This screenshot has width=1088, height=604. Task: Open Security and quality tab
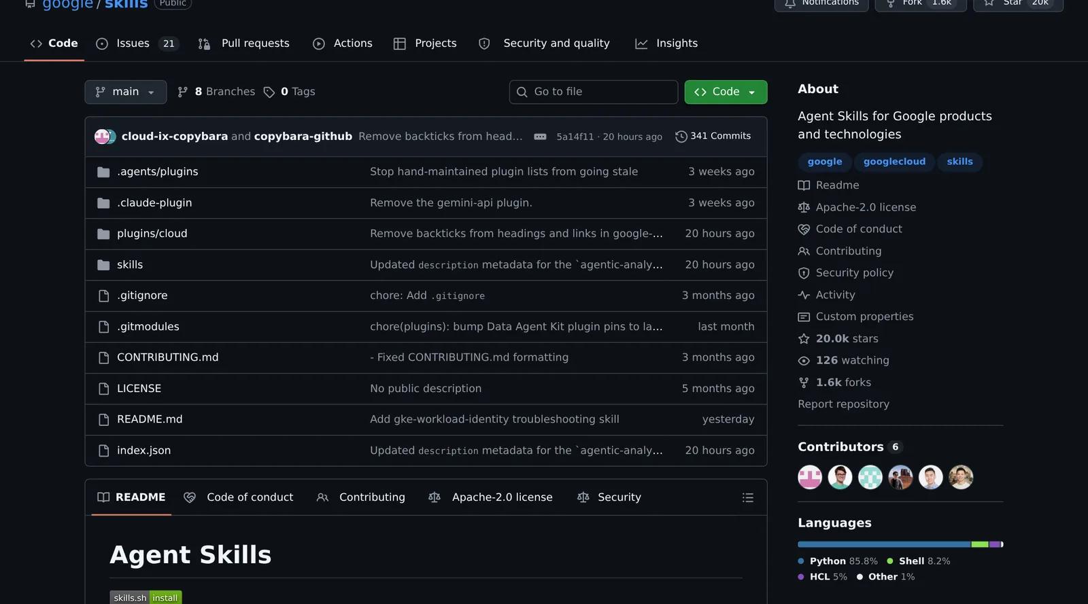pos(544,43)
